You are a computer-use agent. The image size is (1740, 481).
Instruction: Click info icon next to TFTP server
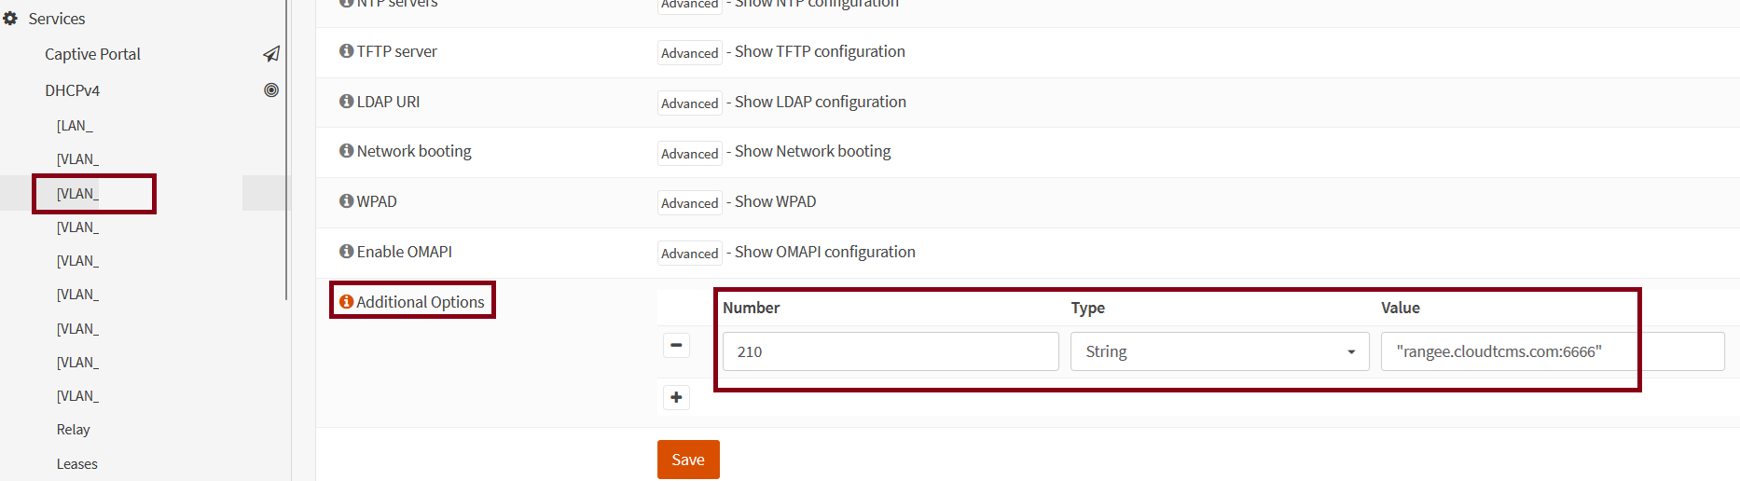(346, 51)
